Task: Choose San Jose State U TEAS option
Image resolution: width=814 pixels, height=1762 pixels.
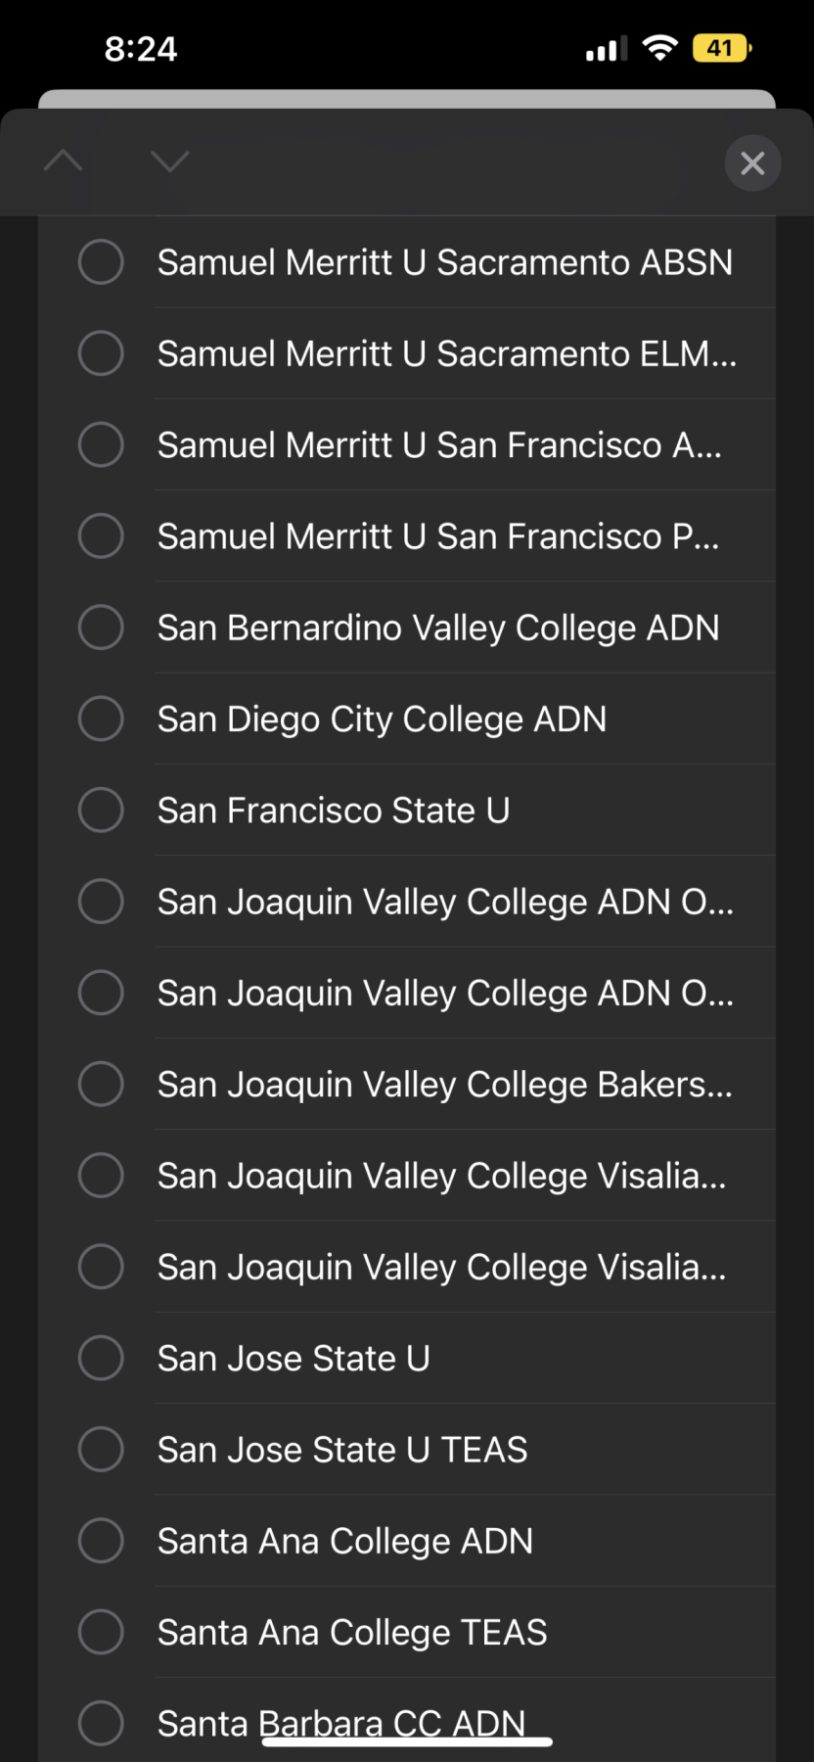Action: click(x=407, y=1450)
